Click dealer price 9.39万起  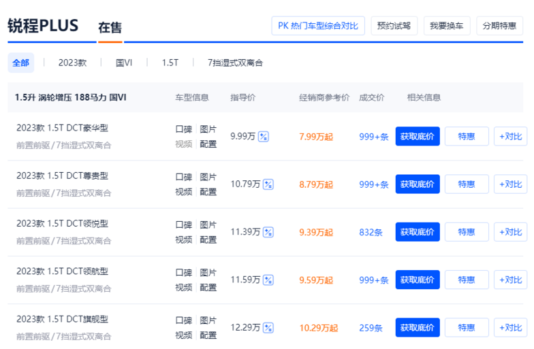coord(316,233)
